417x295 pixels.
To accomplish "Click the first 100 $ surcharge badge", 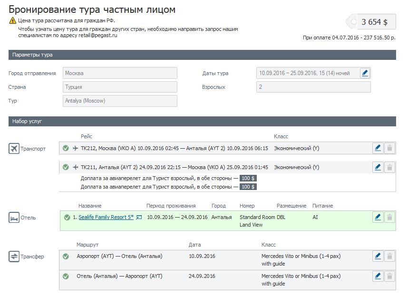I will (x=248, y=178).
